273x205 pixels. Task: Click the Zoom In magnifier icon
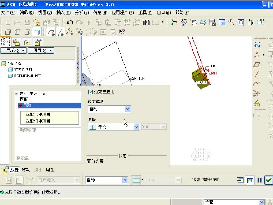[x=232, y=22]
